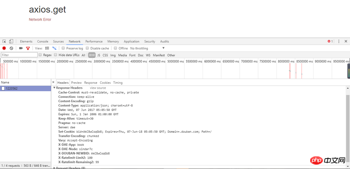Click the Content-Type header line
This screenshot has height=169, width=350.
[x=95, y=106]
